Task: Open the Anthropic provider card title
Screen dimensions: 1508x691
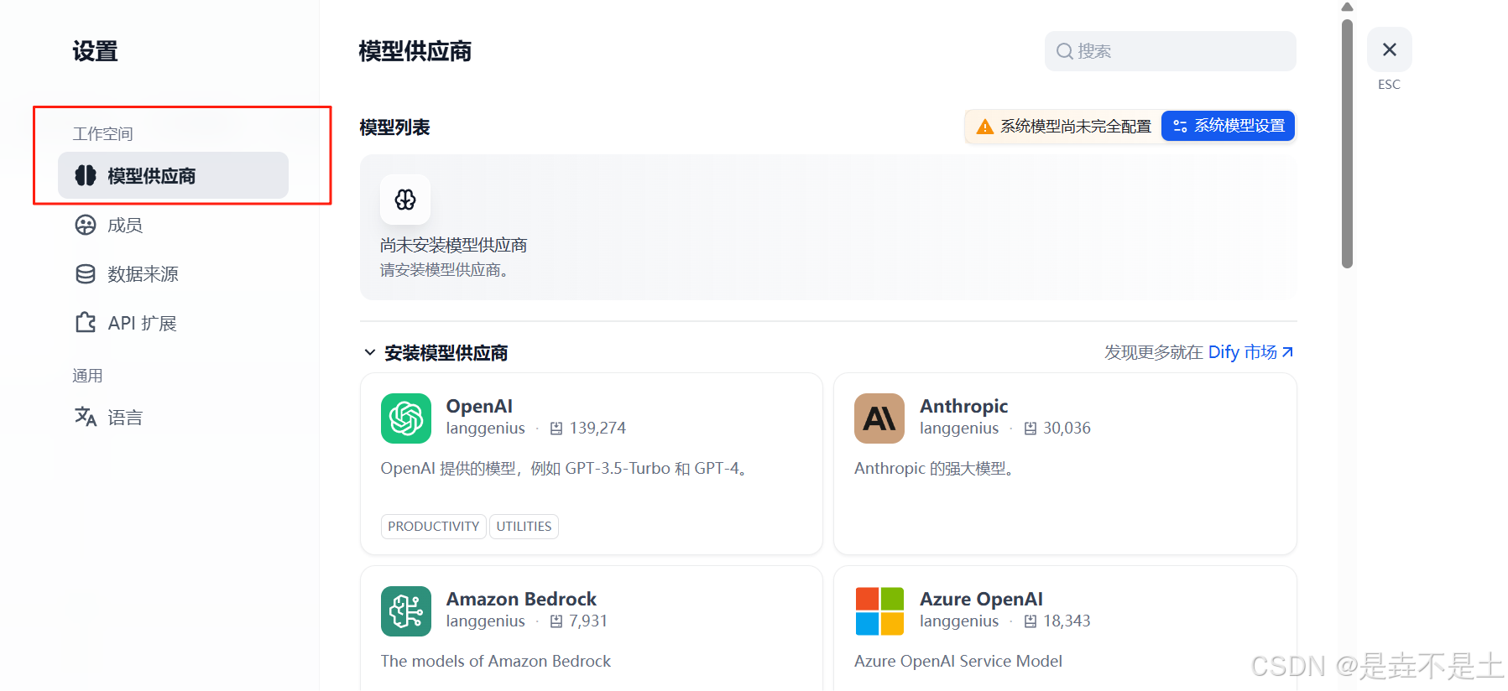Action: pos(963,406)
